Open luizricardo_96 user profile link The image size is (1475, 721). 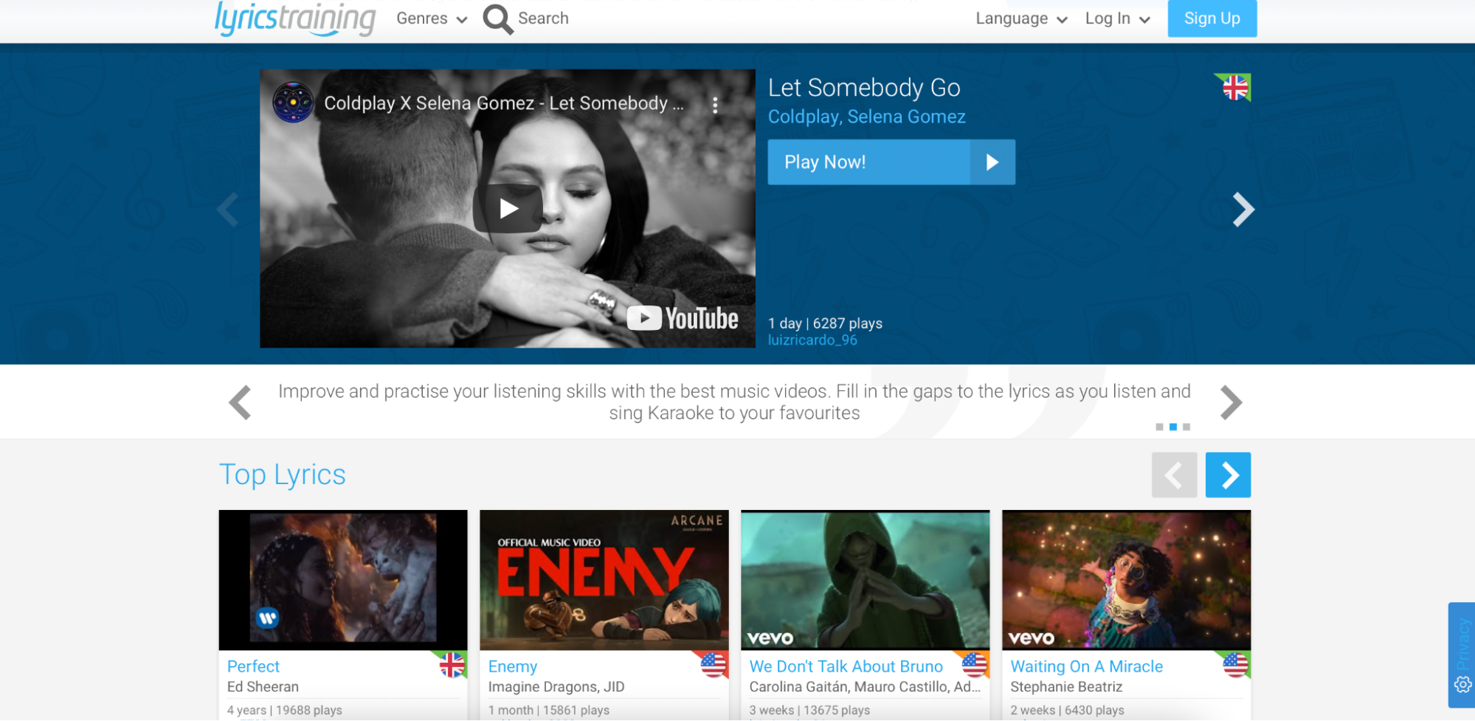pos(812,340)
